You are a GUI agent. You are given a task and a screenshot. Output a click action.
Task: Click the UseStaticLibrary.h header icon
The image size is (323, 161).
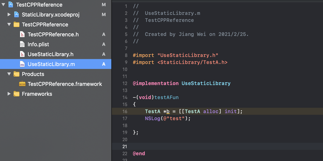pos(22,54)
